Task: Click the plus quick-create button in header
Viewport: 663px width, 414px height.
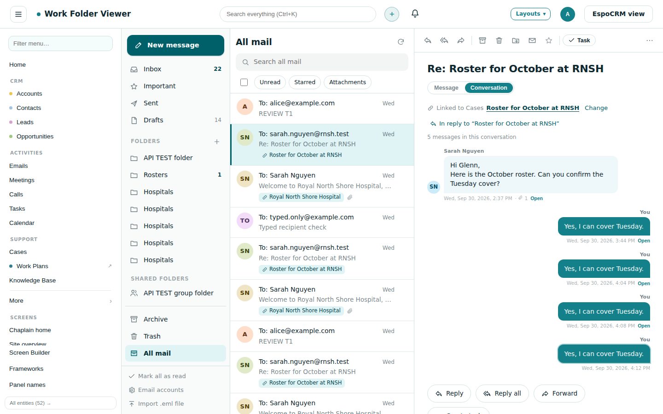Action: [392, 14]
